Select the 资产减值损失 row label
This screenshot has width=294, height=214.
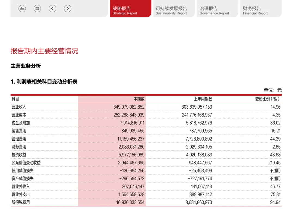(23, 179)
